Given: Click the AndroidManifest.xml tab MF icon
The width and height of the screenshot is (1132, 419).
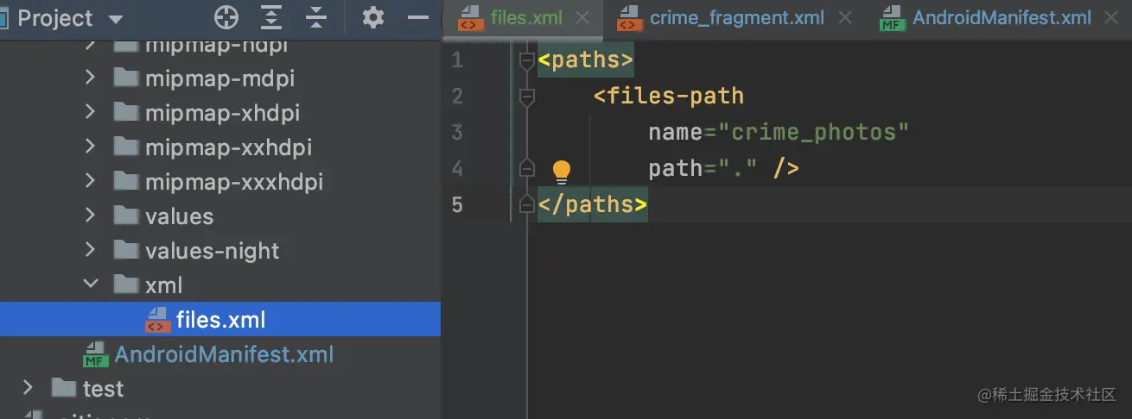Looking at the screenshot, I should [892, 18].
